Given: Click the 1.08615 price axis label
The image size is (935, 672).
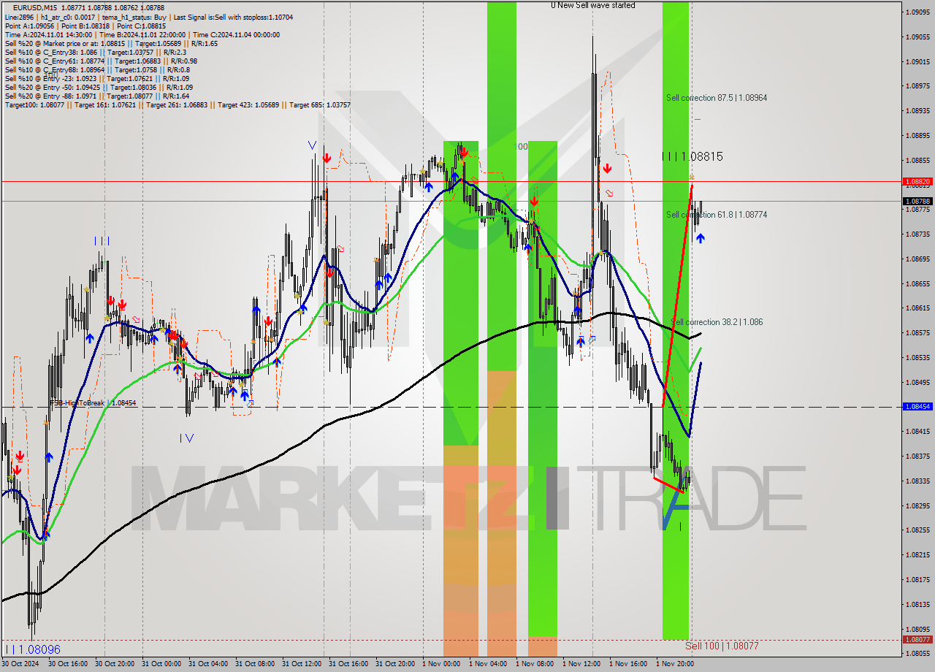Looking at the screenshot, I should click(x=917, y=308).
